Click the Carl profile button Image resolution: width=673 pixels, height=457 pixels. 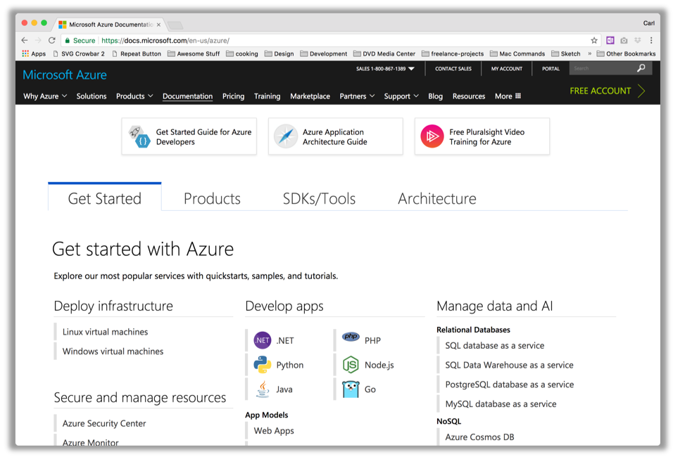point(648,23)
